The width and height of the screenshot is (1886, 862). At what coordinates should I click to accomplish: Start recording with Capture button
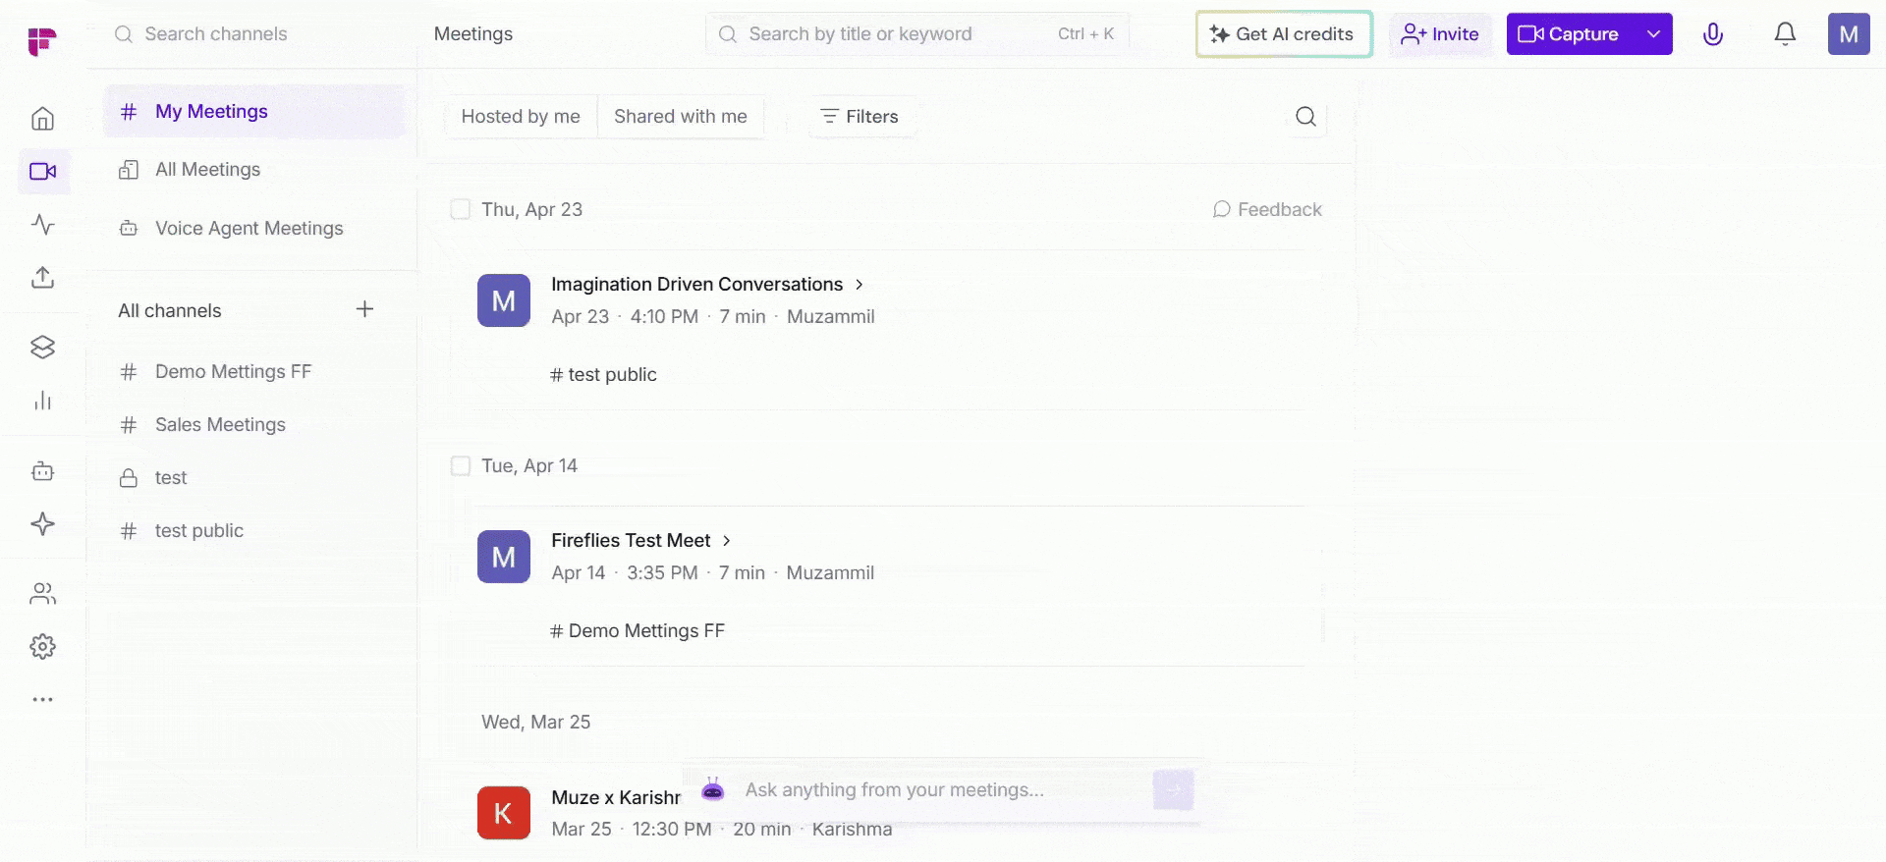coord(1570,34)
